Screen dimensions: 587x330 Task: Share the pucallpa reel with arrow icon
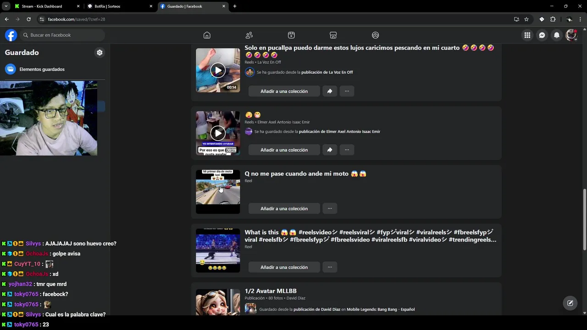(x=330, y=91)
